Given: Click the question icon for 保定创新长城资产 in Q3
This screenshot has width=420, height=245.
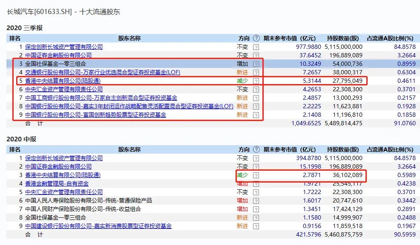Looking at the screenshot, I should [256, 47].
